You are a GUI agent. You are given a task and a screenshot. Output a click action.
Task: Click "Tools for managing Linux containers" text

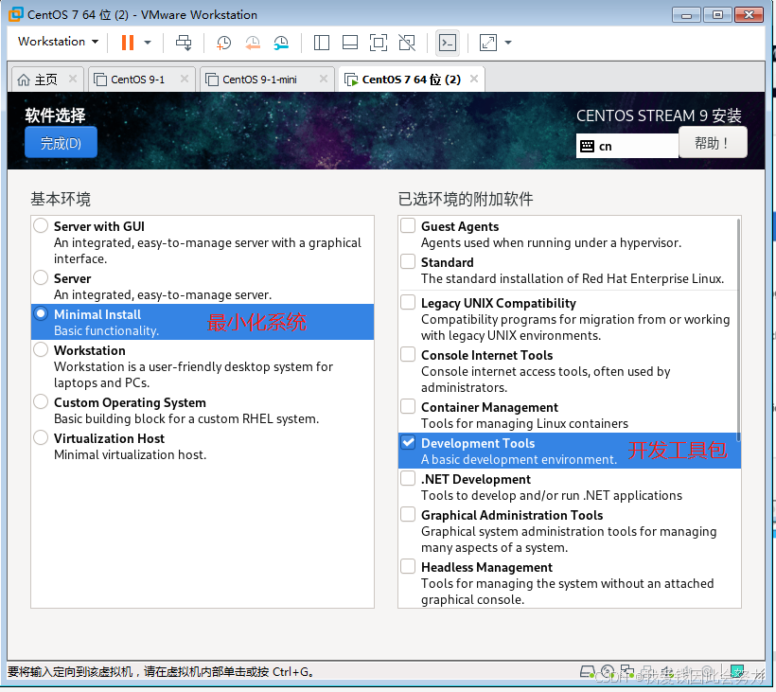pos(524,423)
